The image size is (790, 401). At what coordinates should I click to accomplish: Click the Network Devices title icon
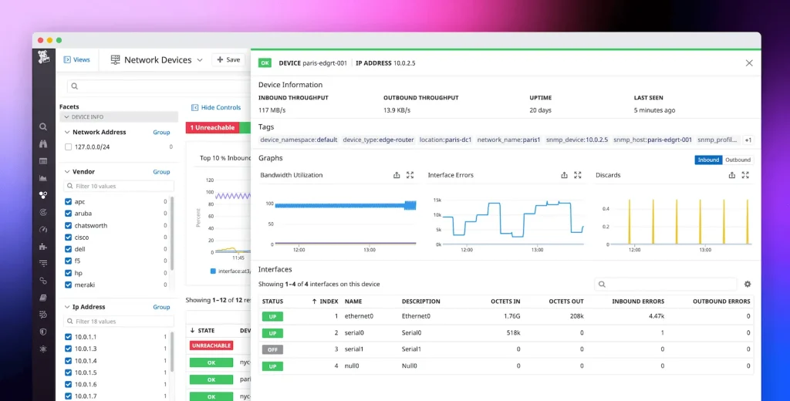coord(116,60)
